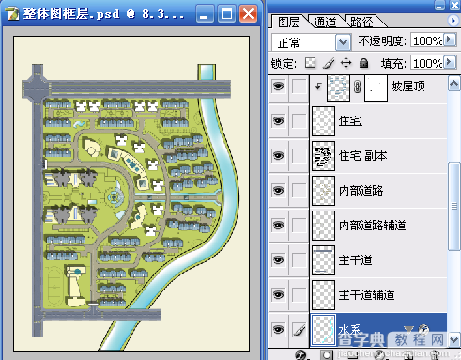Select the 坡屋顶 layer image thumbnail
Image resolution: width=461 pixels, height=360 pixels.
click(x=338, y=87)
